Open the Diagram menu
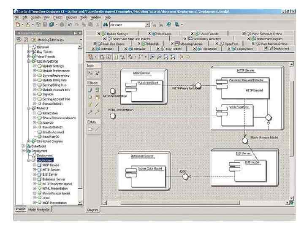Viewport: 304px width, 228px height. coord(71,17)
